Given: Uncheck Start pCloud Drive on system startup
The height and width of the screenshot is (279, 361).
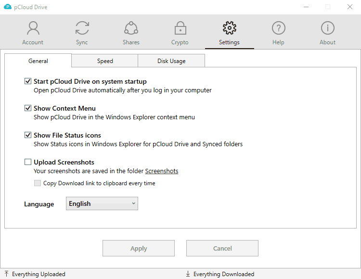Looking at the screenshot, I should [28, 81].
